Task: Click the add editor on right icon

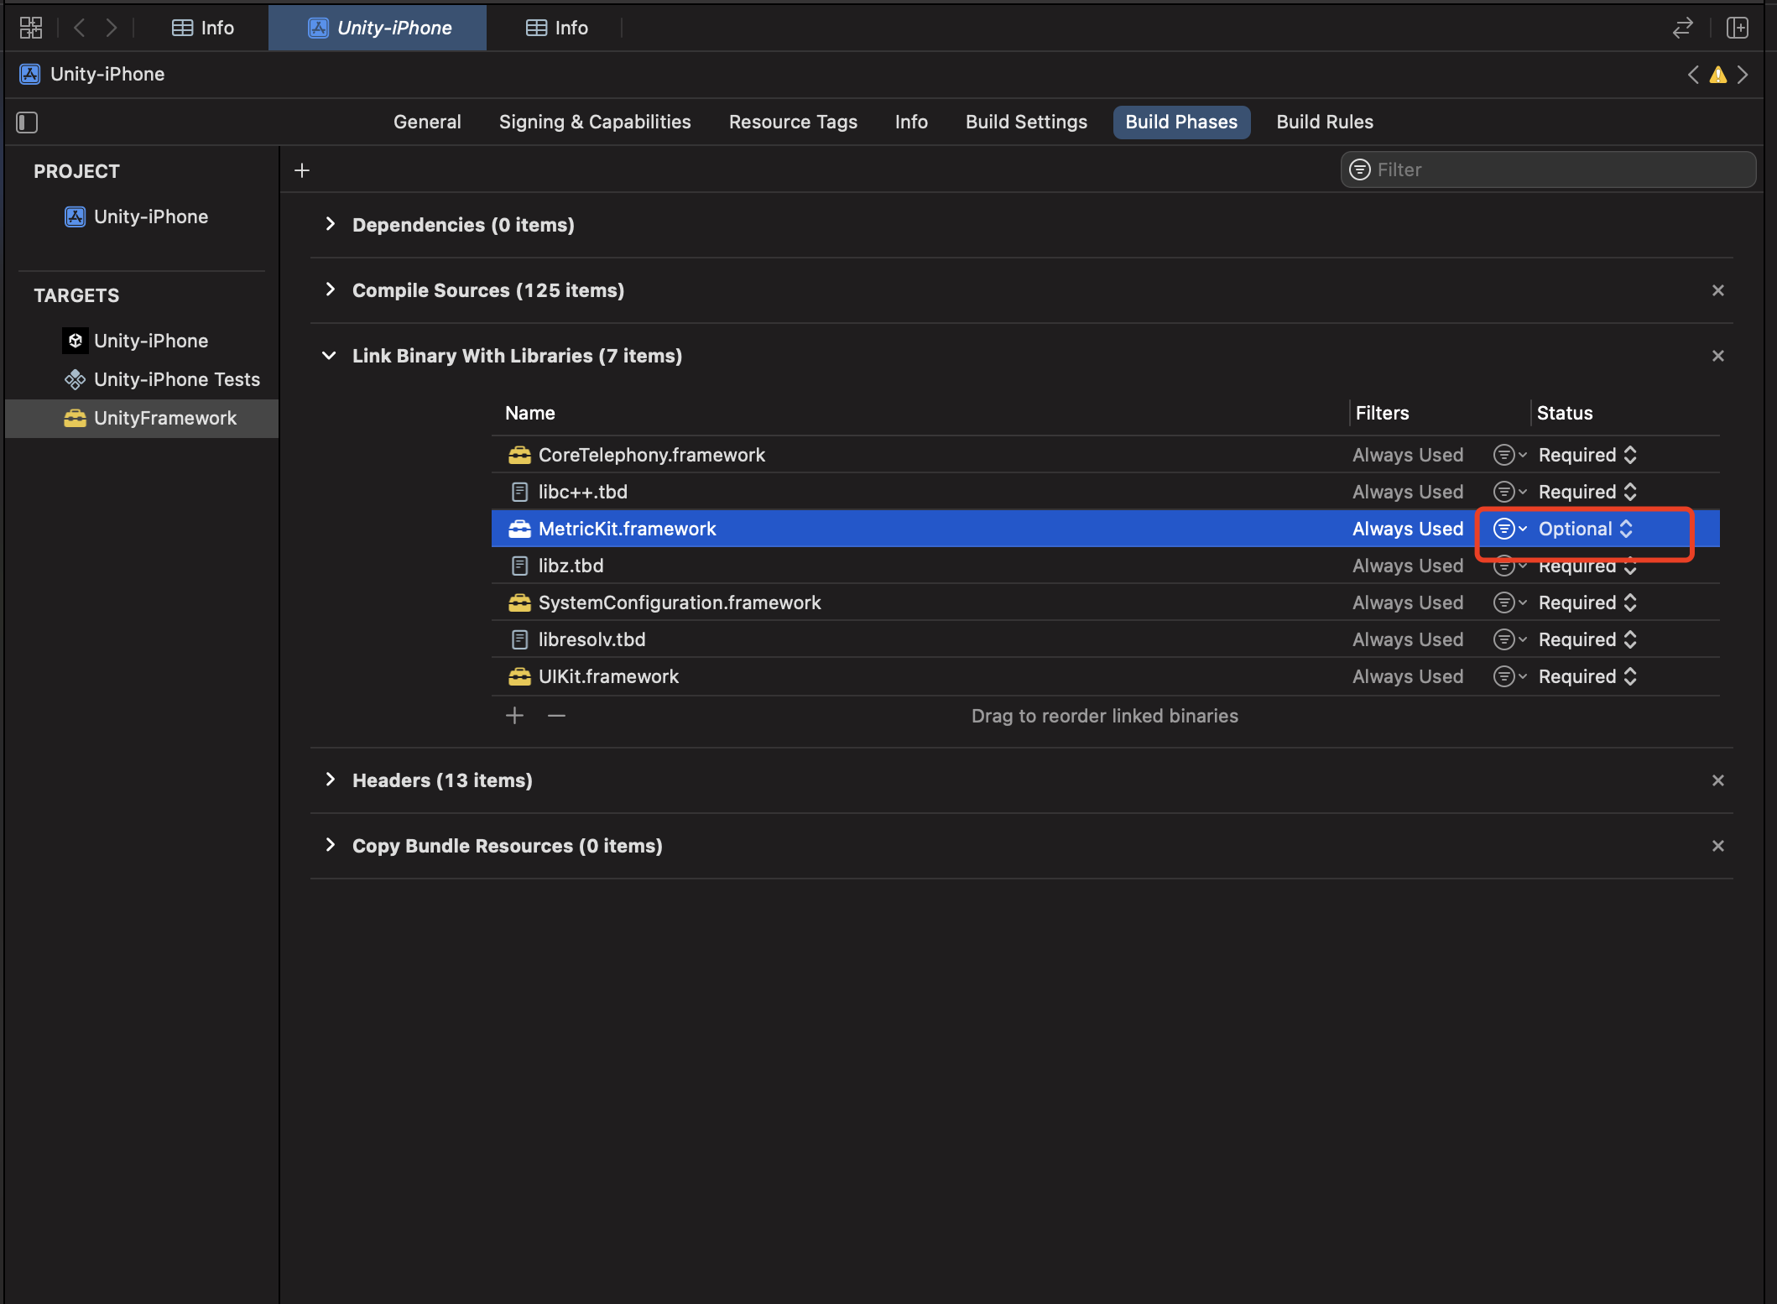Action: [1737, 28]
